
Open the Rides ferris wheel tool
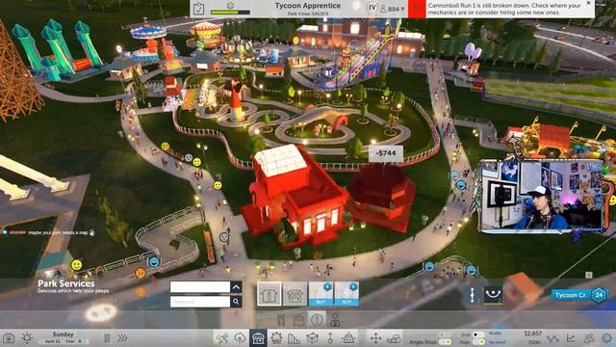276,338
